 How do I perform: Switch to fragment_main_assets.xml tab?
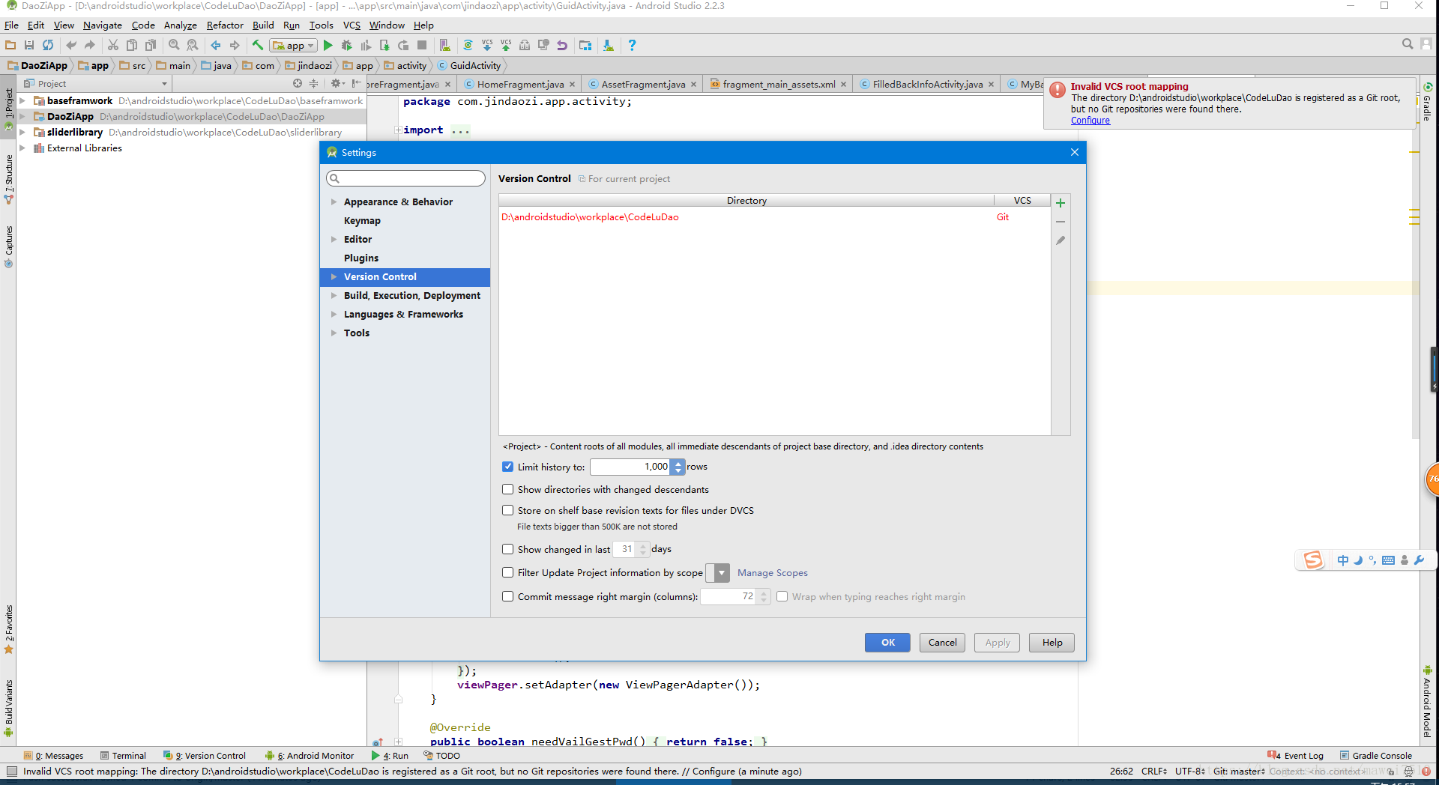coord(779,84)
